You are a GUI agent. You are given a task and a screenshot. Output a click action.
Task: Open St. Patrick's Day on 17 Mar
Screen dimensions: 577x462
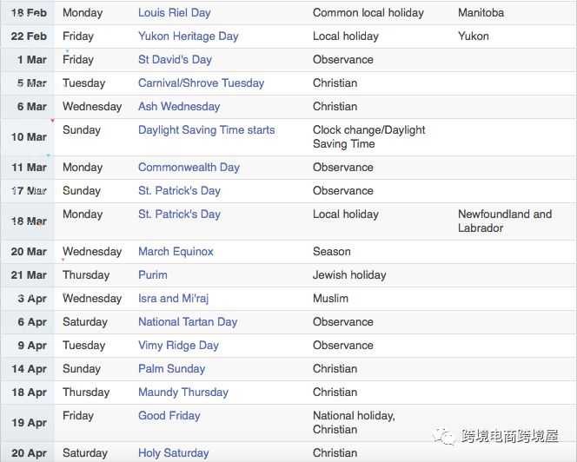[179, 191]
